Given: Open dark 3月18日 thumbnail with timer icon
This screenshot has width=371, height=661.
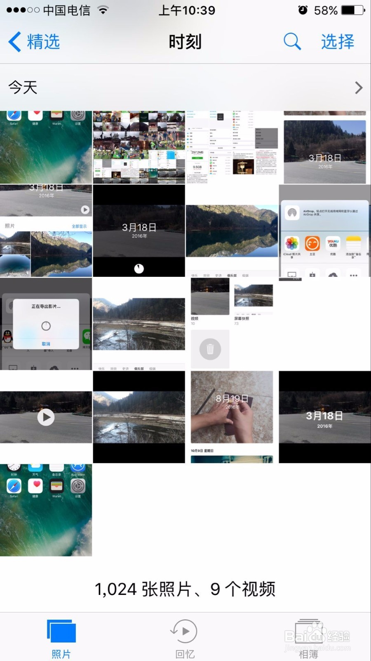Looking at the screenshot, I should coord(139,231).
